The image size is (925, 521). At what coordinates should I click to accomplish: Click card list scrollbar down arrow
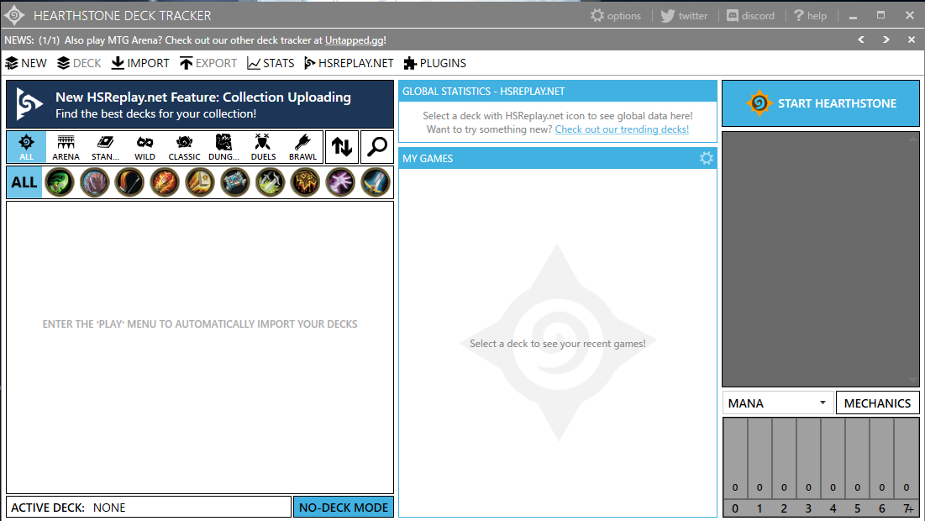(x=913, y=379)
